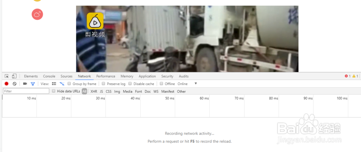
Task: Click the inspect element picker icon
Action: (6, 76)
